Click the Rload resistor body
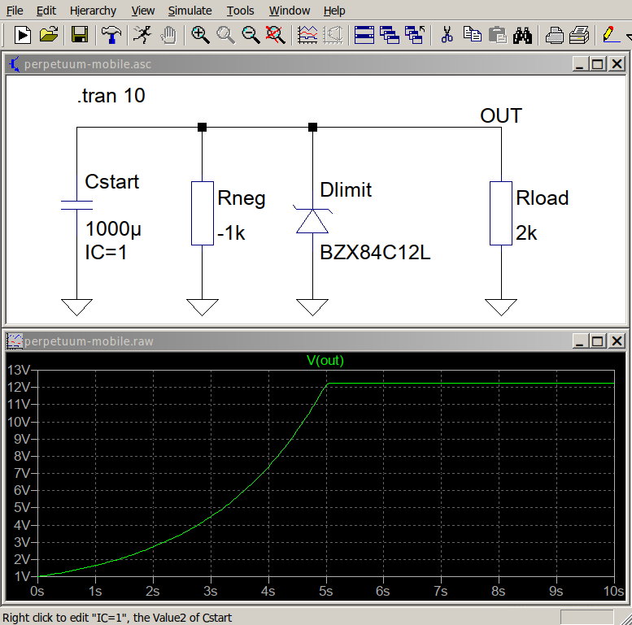This screenshot has height=625, width=632. tap(501, 213)
